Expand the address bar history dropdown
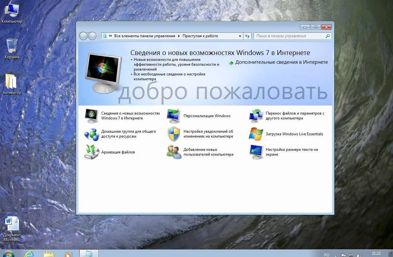This screenshot has width=393, height=257. (240, 36)
